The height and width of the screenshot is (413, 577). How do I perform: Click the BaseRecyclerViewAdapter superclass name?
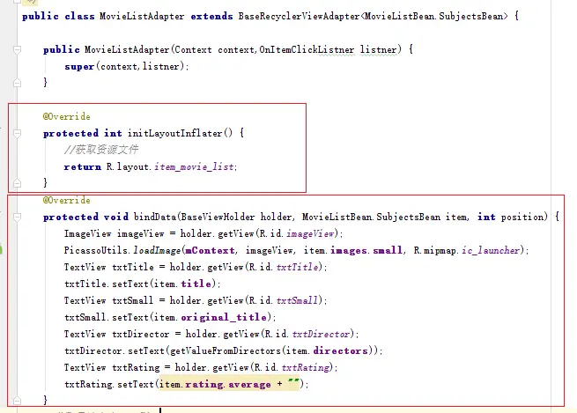299,16
